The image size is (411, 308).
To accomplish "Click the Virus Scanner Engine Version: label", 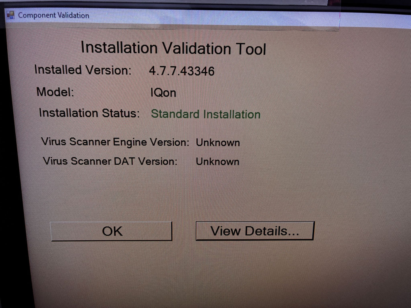I will pos(115,142).
